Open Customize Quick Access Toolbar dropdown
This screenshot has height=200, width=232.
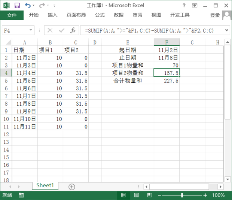(54, 6)
